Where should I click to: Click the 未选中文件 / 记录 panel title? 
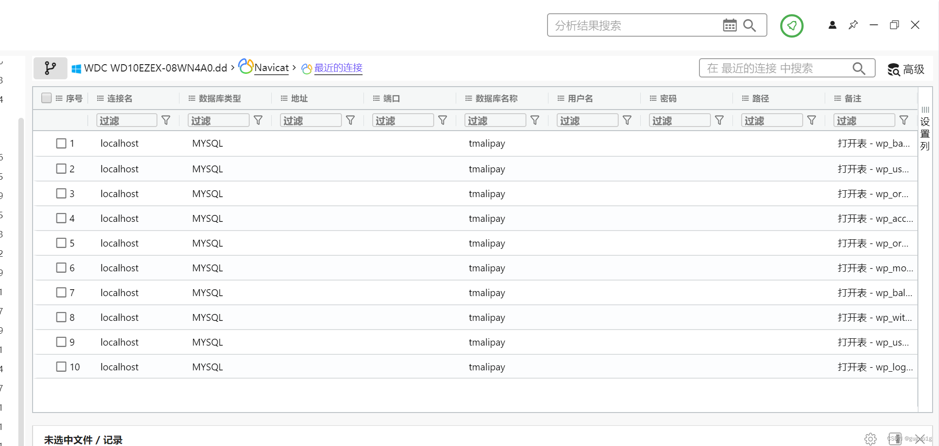83,440
